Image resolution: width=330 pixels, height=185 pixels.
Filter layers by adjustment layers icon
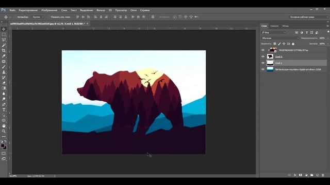tap(302, 32)
